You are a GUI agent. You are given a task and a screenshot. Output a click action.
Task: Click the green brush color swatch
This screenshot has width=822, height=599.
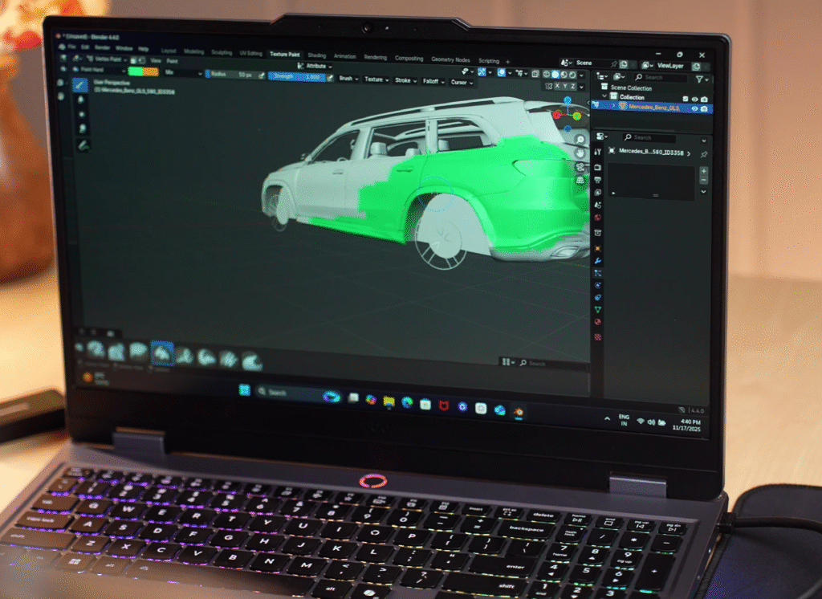pyautogui.click(x=136, y=71)
